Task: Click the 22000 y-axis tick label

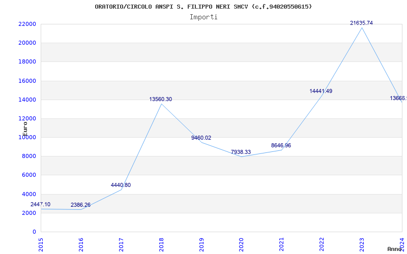Action: tap(27, 24)
